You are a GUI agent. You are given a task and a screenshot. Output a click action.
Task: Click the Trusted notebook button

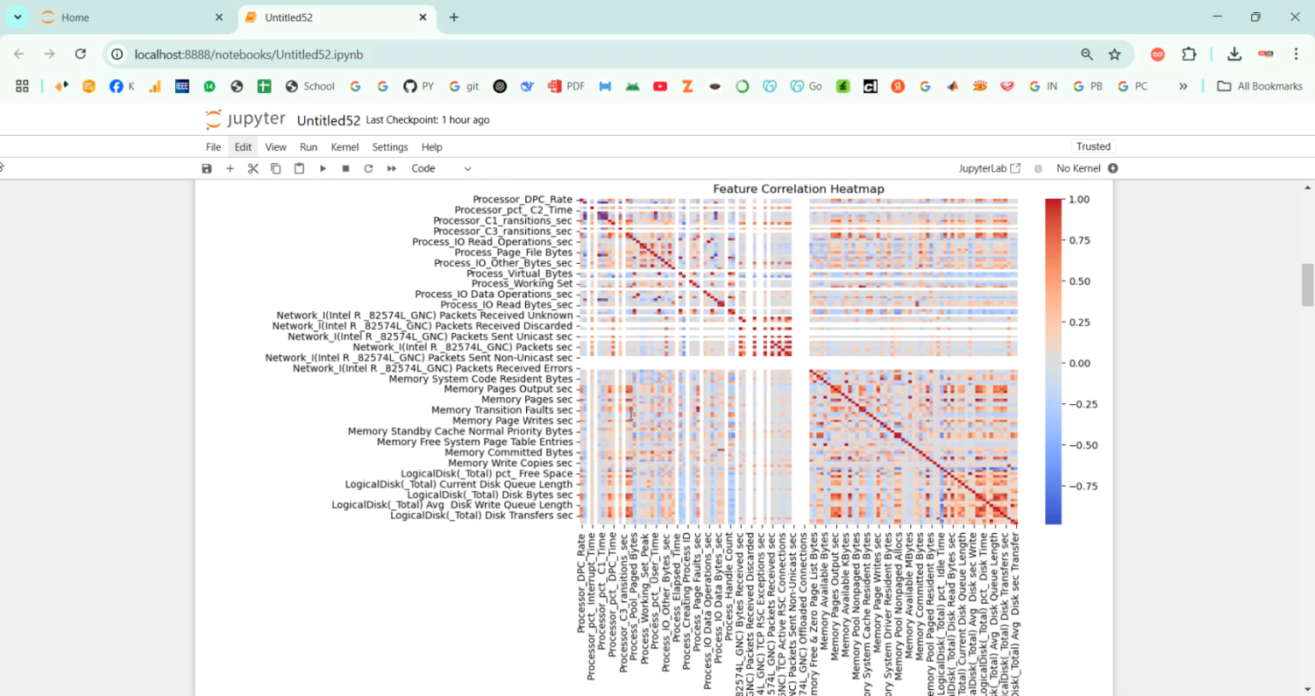coord(1092,146)
